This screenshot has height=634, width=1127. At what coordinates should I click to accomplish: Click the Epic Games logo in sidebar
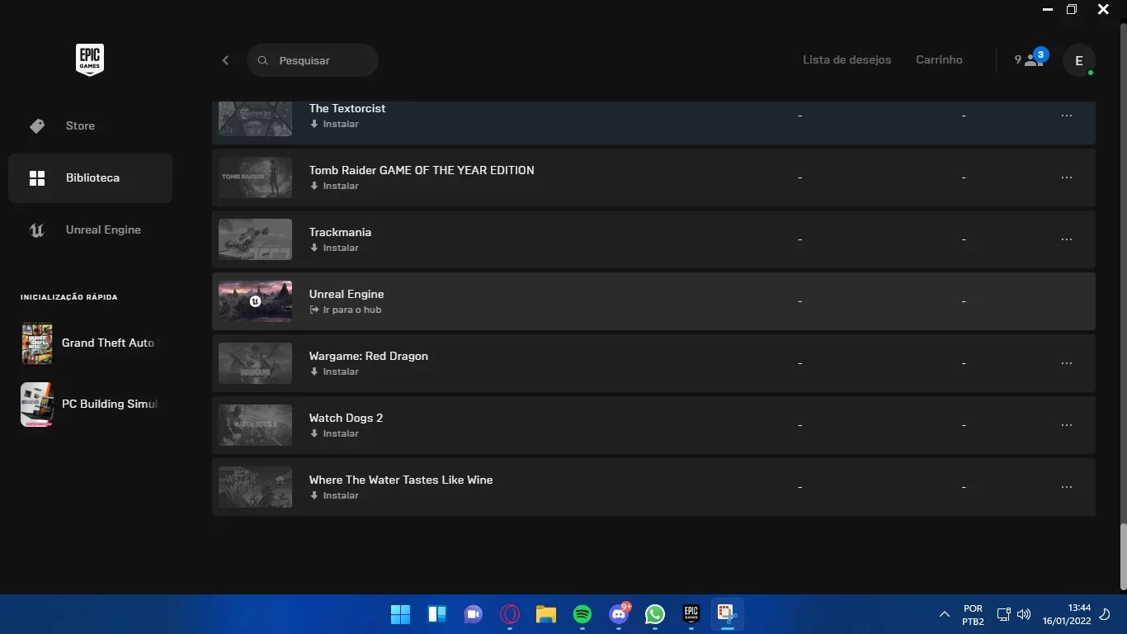pos(90,60)
